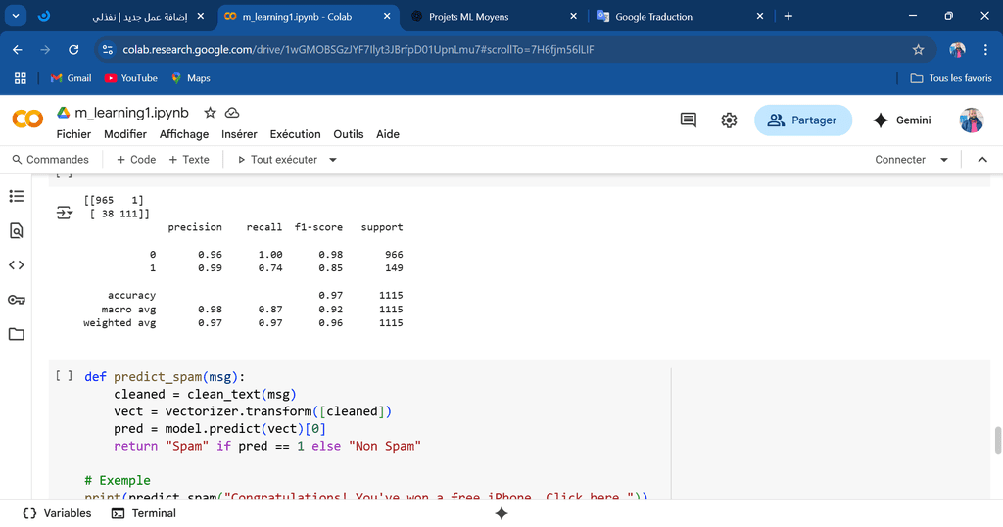The width and height of the screenshot is (1003, 527).
Task: Open Aide menu
Action: 388,134
